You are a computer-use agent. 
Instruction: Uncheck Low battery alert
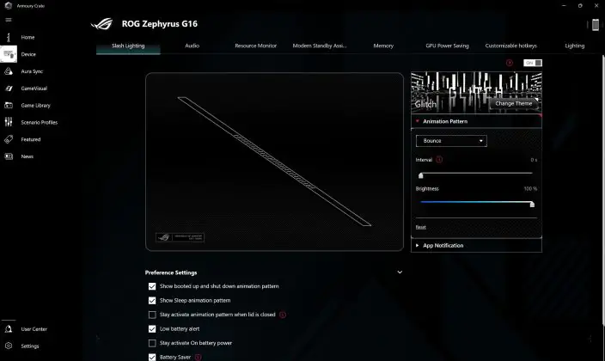click(x=152, y=329)
